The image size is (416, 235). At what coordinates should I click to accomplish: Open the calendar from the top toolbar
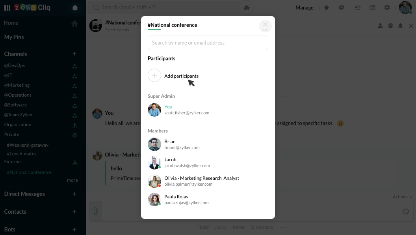click(372, 7)
